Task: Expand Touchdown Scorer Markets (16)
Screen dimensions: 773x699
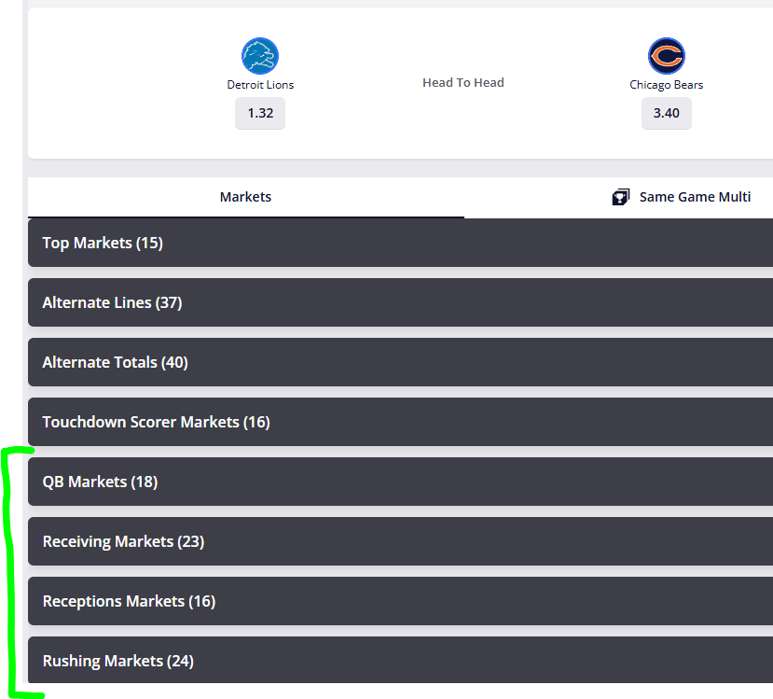Action: tap(156, 422)
